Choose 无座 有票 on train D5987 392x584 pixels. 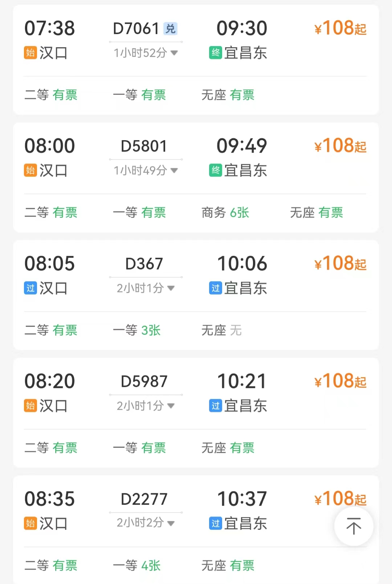tap(228, 448)
